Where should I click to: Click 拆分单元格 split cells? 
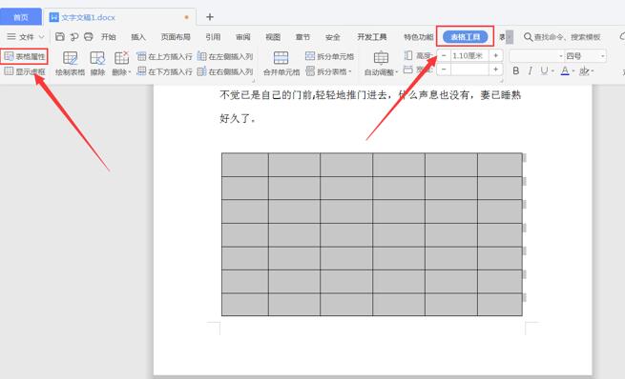329,56
